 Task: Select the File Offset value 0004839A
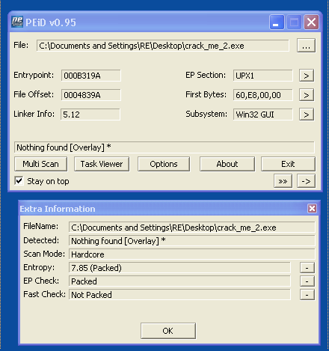pos(91,95)
